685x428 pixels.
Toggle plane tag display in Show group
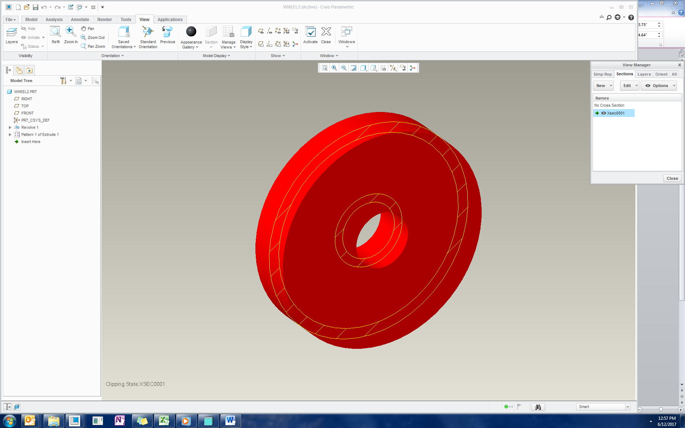coord(261,44)
